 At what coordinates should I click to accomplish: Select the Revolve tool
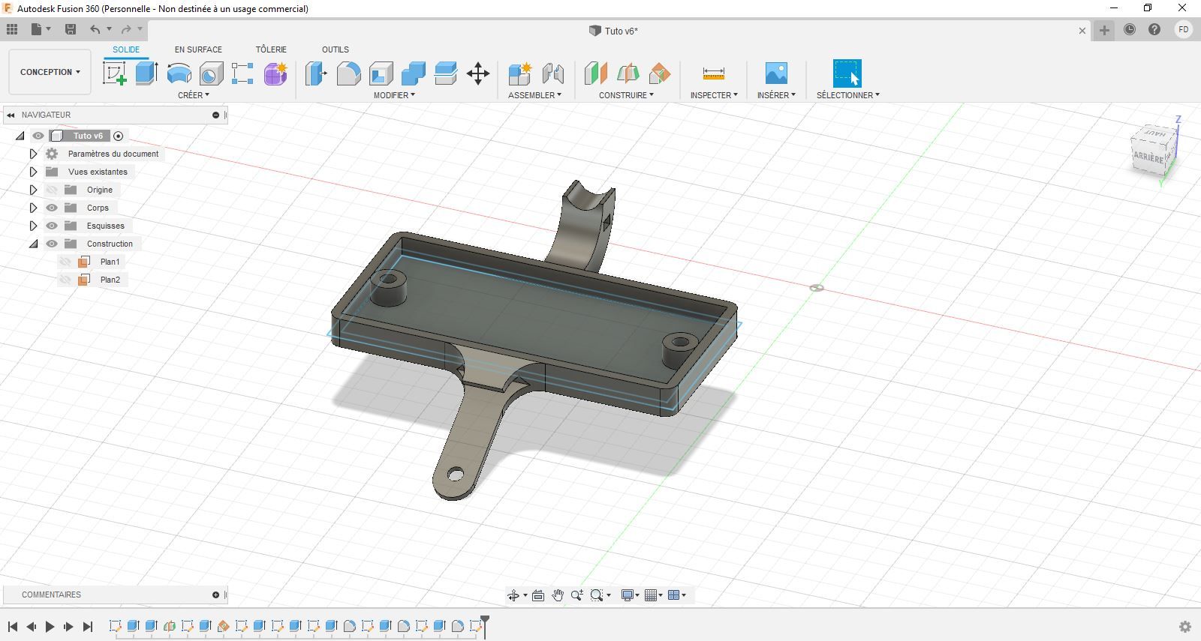[x=179, y=73]
